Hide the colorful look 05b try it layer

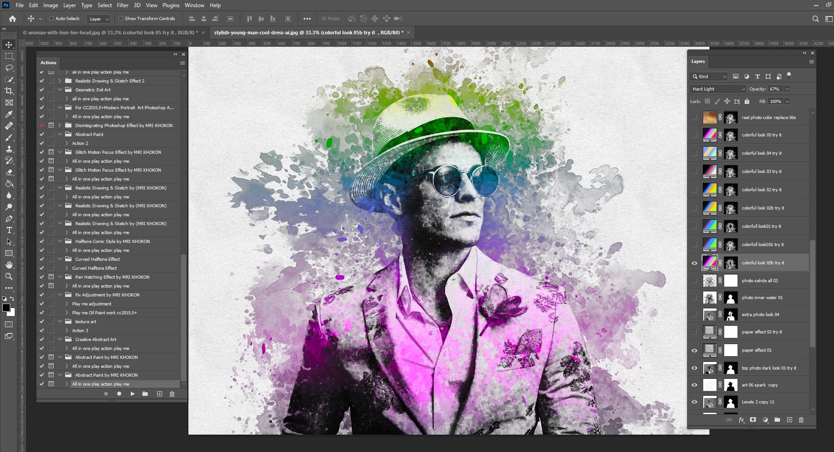coord(694,263)
